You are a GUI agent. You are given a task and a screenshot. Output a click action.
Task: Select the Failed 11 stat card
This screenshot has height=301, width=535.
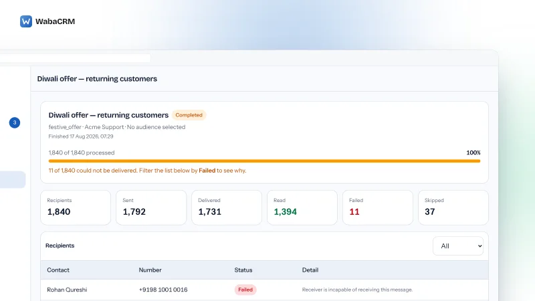point(378,207)
